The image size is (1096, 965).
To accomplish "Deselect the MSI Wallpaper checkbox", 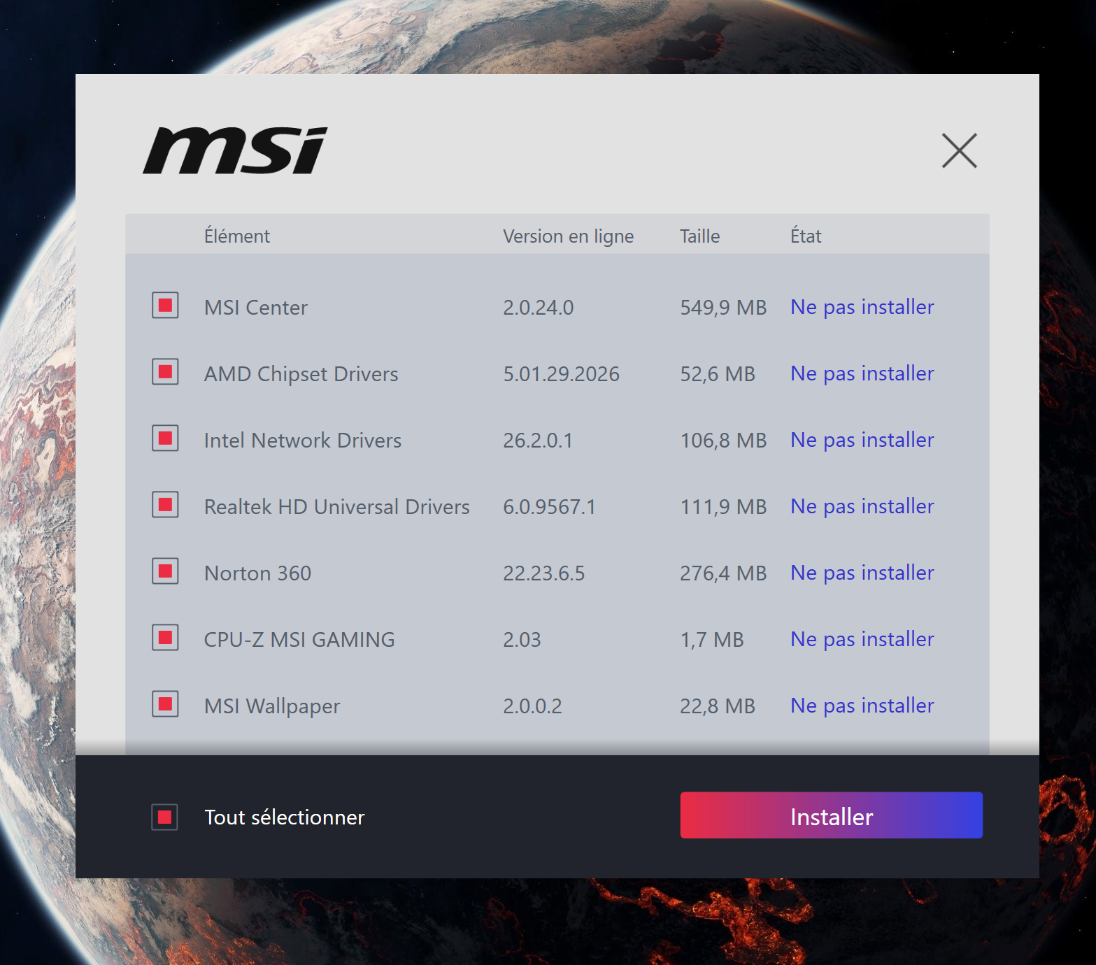I will point(165,704).
